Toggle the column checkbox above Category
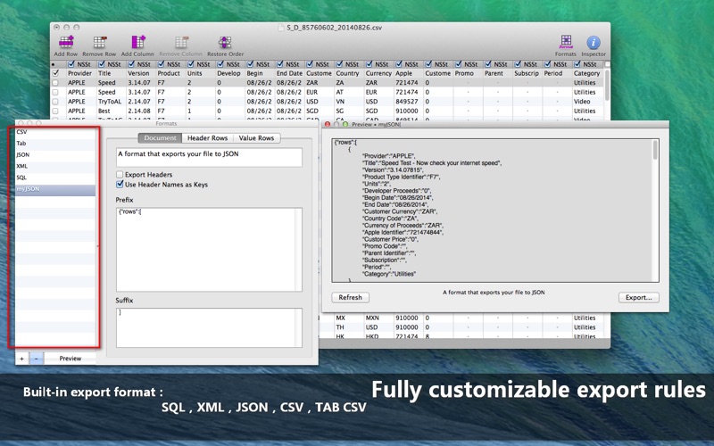 coord(577,64)
